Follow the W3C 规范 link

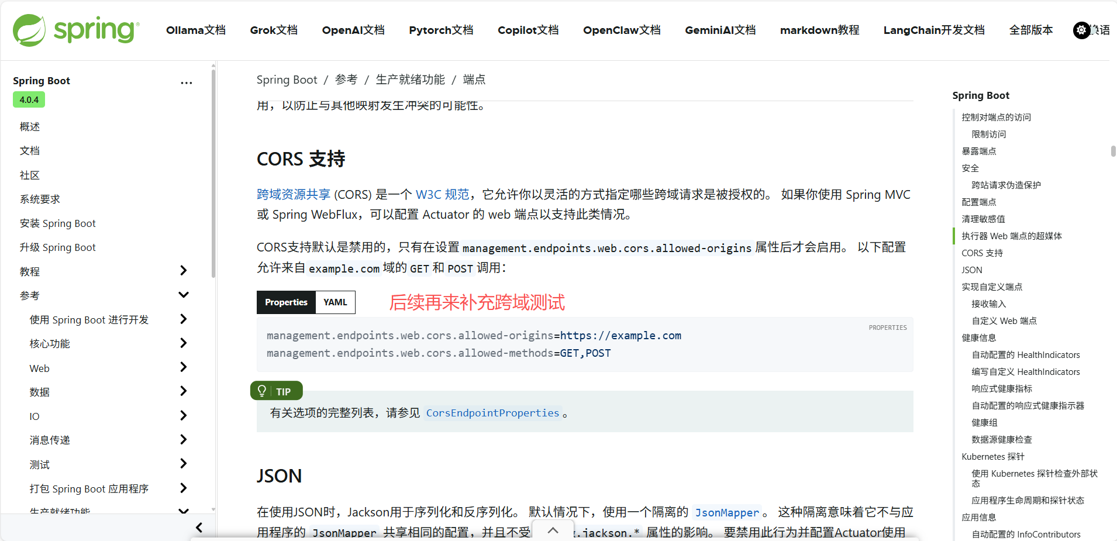tap(442, 194)
